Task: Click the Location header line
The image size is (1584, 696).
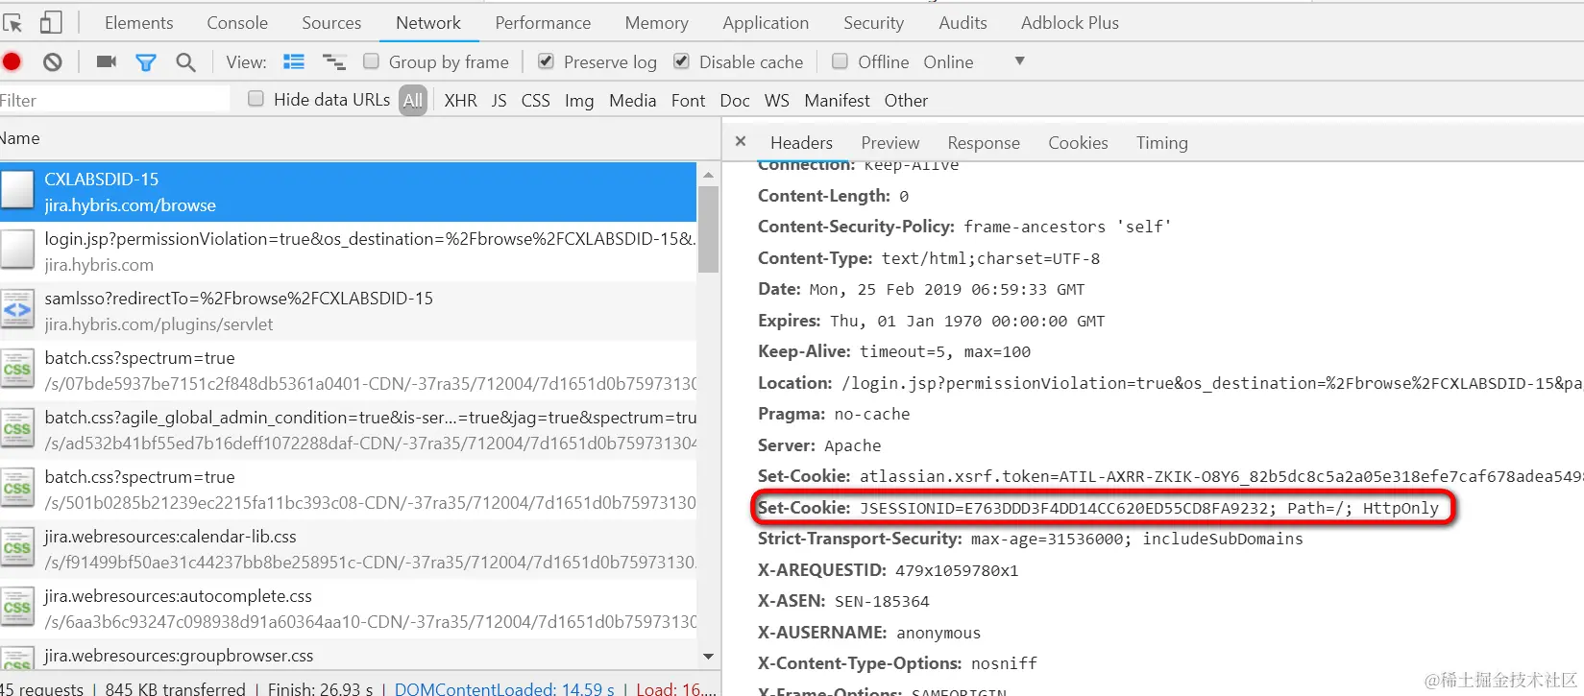Action: pyautogui.click(x=1170, y=383)
